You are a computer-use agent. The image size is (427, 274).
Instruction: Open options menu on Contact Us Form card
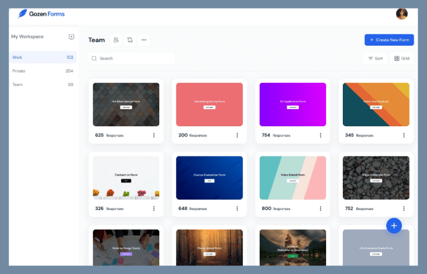click(154, 208)
